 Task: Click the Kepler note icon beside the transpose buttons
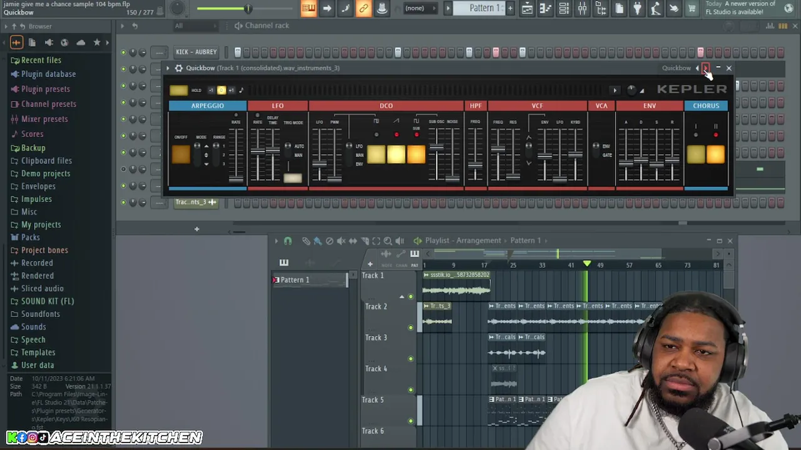pyautogui.click(x=241, y=90)
